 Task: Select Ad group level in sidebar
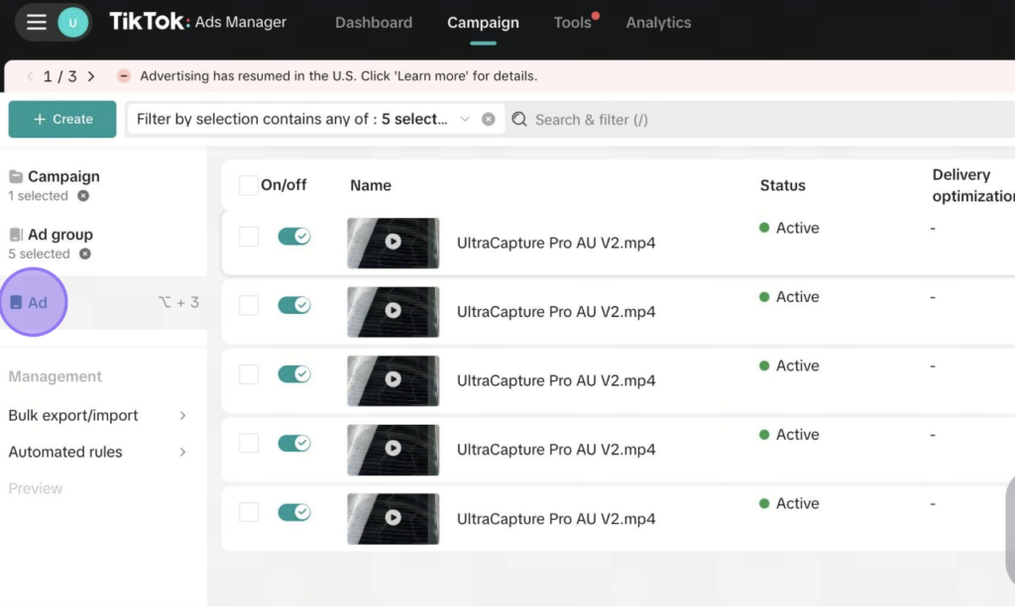(x=60, y=235)
